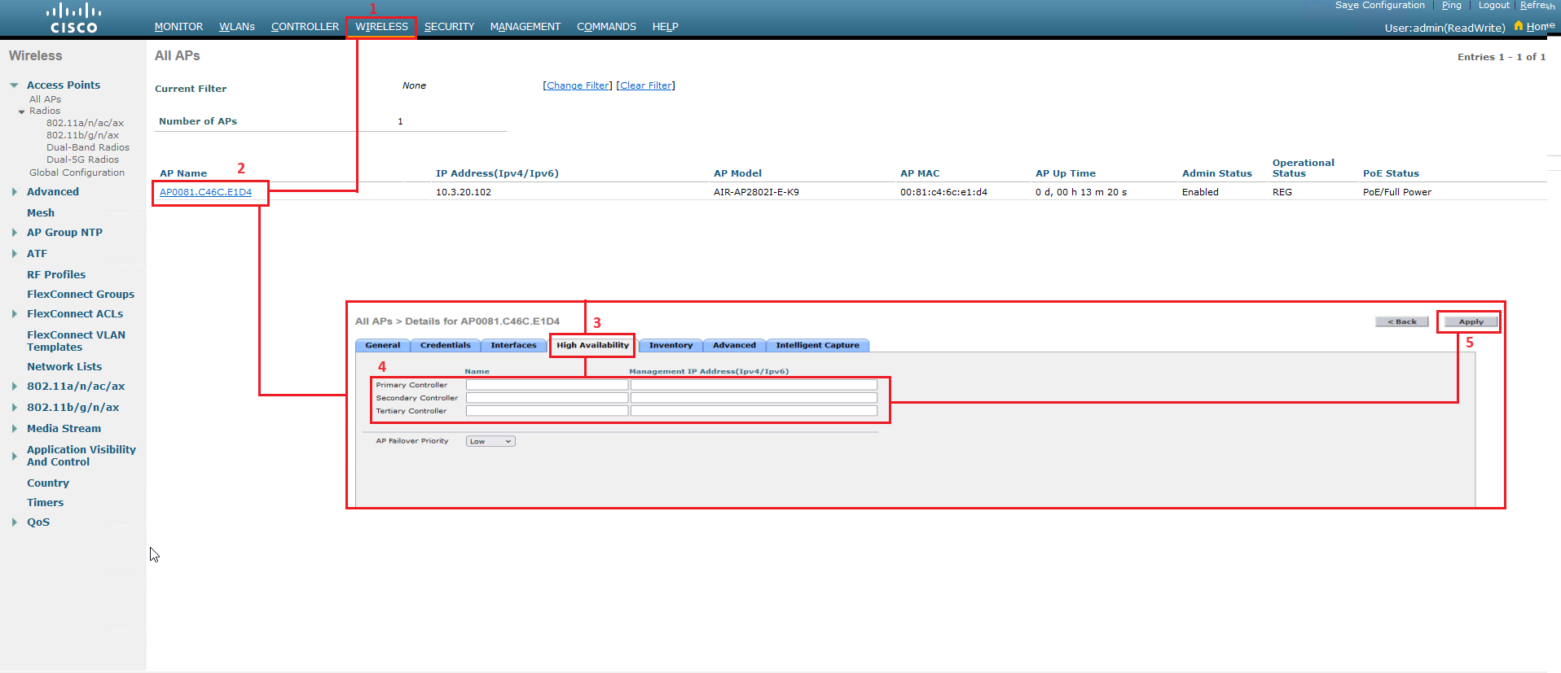
Task: Open the COMMANDS menu
Action: [x=606, y=27]
